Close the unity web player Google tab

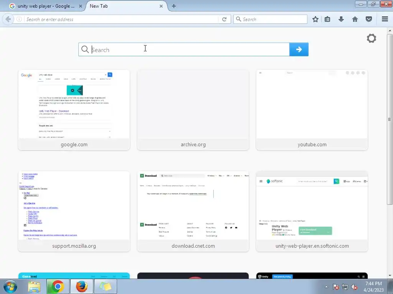coord(81,6)
